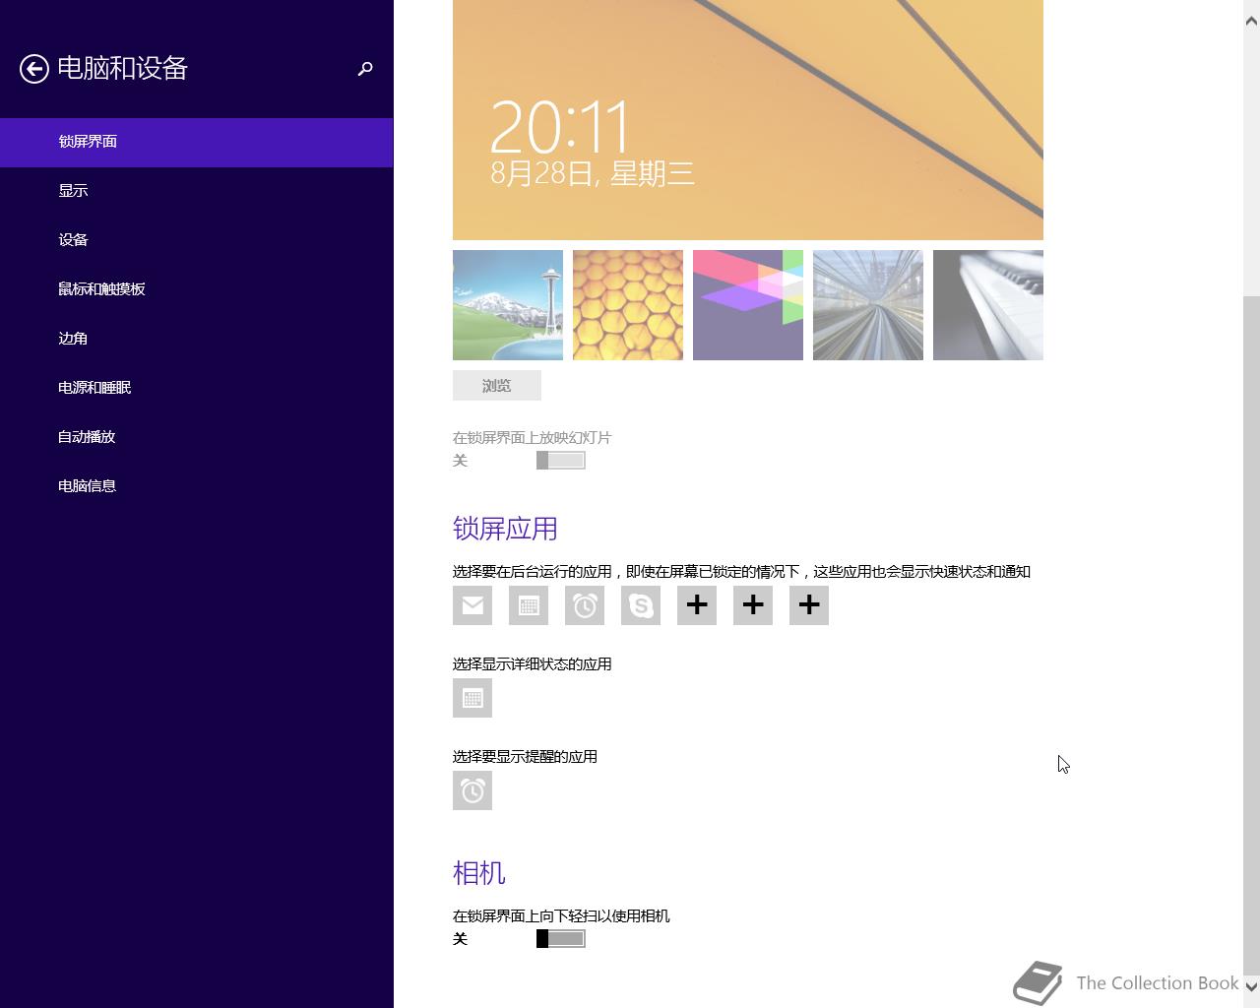Click the 浏览 browse button
1260x1008 pixels.
(x=497, y=386)
